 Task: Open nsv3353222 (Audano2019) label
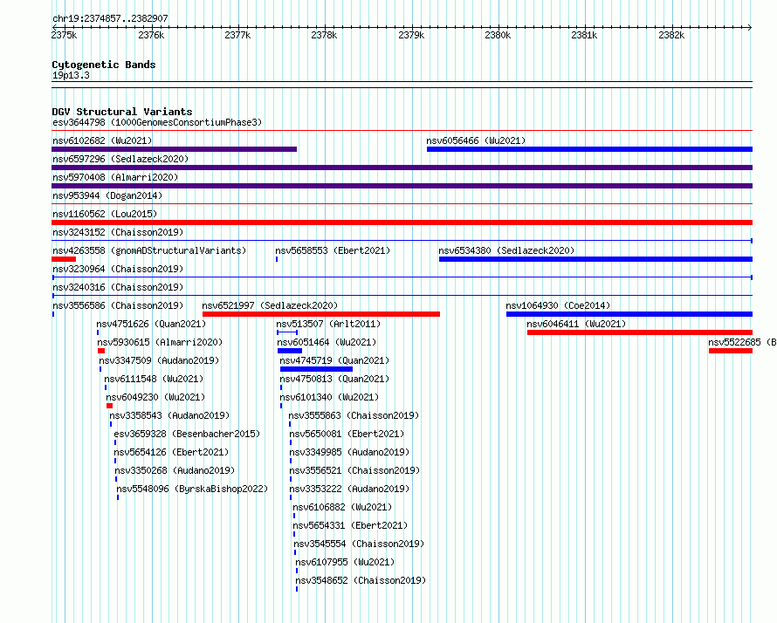pos(349,489)
